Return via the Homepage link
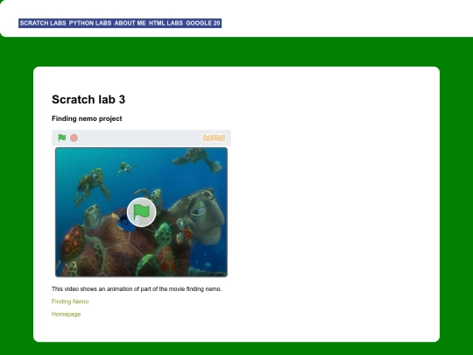 tap(66, 314)
